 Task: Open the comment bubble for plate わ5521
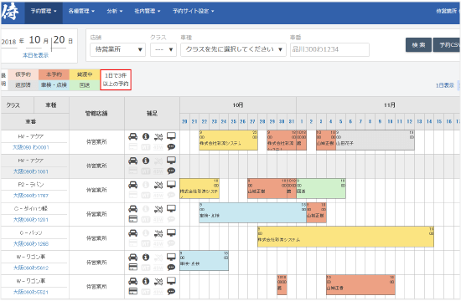pos(171,291)
